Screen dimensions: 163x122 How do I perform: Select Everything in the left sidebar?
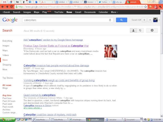[x=7, y=41]
